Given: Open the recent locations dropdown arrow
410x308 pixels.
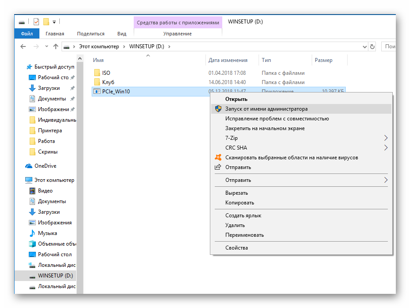Looking at the screenshot, I should (46, 46).
